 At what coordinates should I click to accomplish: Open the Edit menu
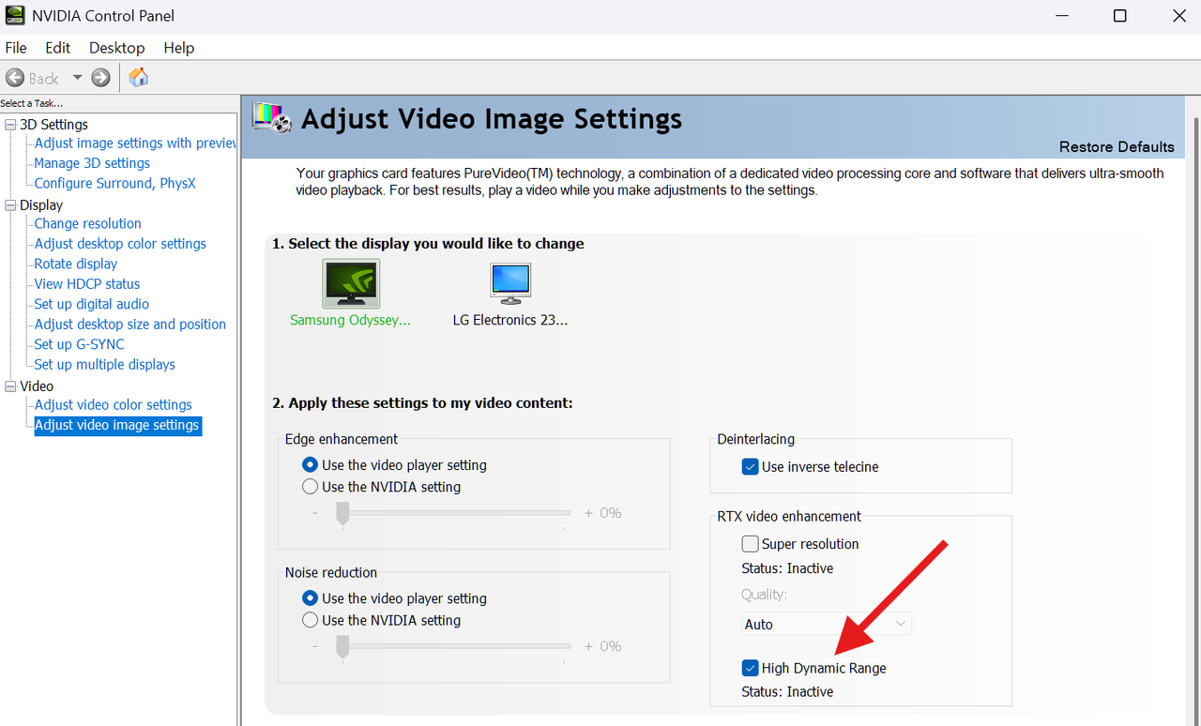(58, 48)
